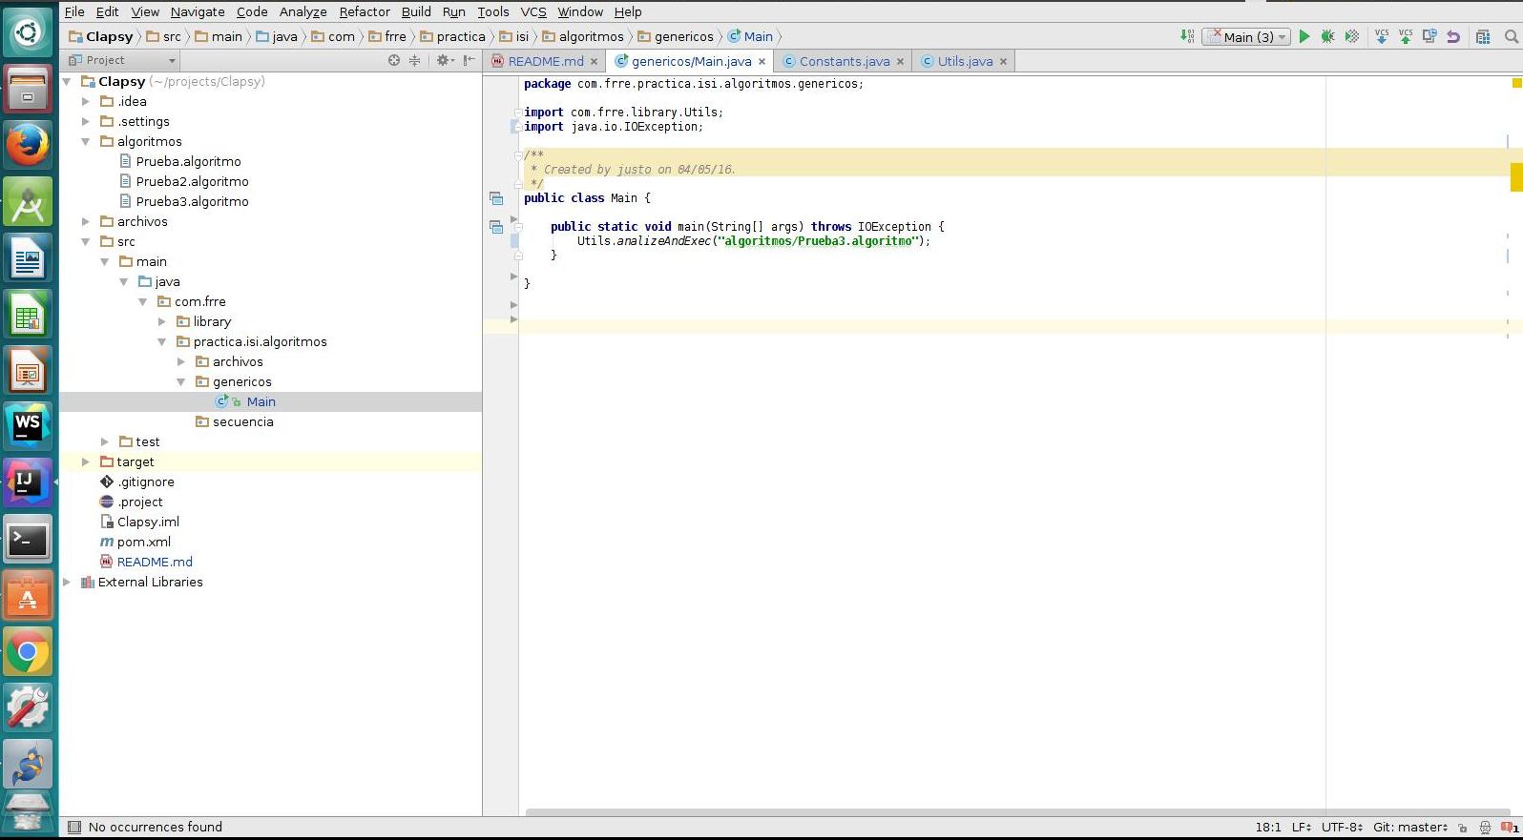Select pom.xml in the project tree
The image size is (1523, 840).
(143, 543)
